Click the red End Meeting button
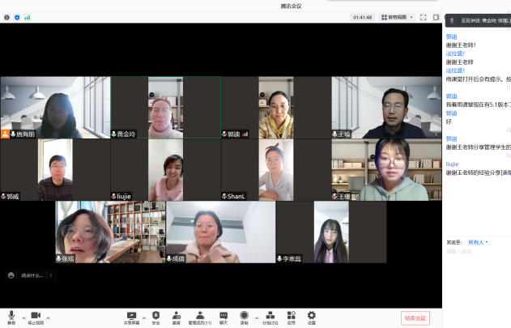511x328 pixels. 415,318
